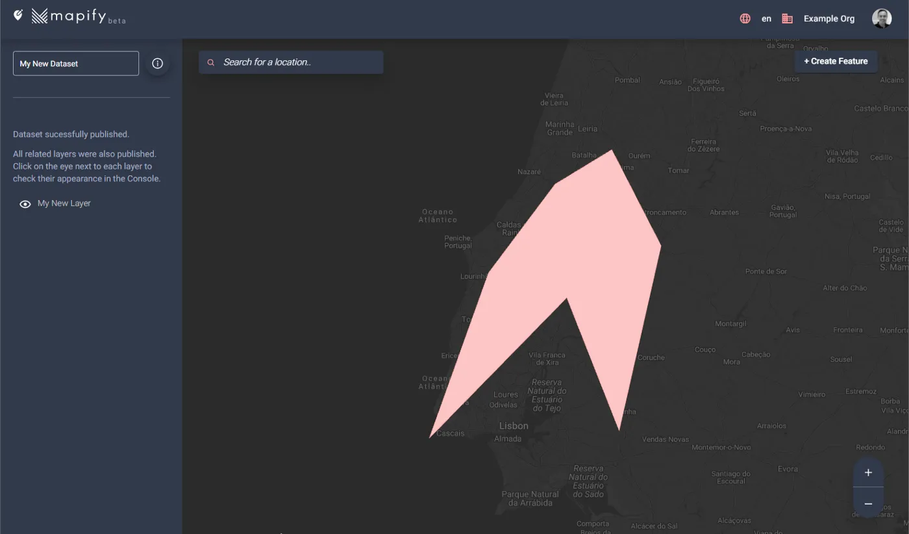Click the Pombal label on the map
Viewport: 909px width, 534px height.
pyautogui.click(x=627, y=81)
